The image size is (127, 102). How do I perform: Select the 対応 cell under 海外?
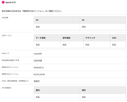pyautogui.click(x=103, y=97)
